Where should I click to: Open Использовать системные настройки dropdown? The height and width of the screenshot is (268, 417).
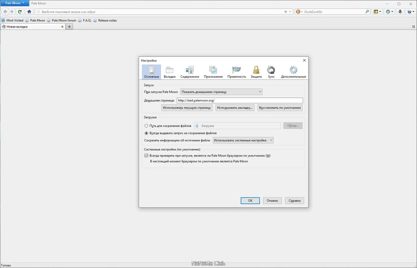click(243, 140)
